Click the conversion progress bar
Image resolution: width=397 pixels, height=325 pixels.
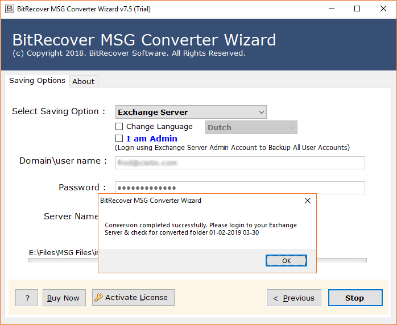pos(341,260)
